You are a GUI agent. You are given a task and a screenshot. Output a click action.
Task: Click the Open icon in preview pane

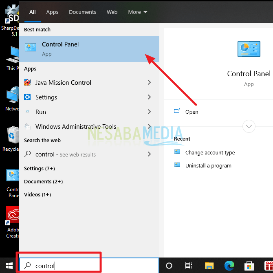pos(177,111)
